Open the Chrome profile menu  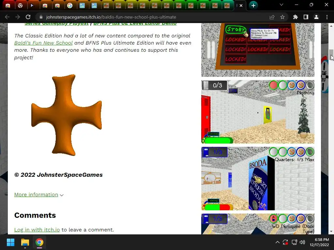coord(316,17)
